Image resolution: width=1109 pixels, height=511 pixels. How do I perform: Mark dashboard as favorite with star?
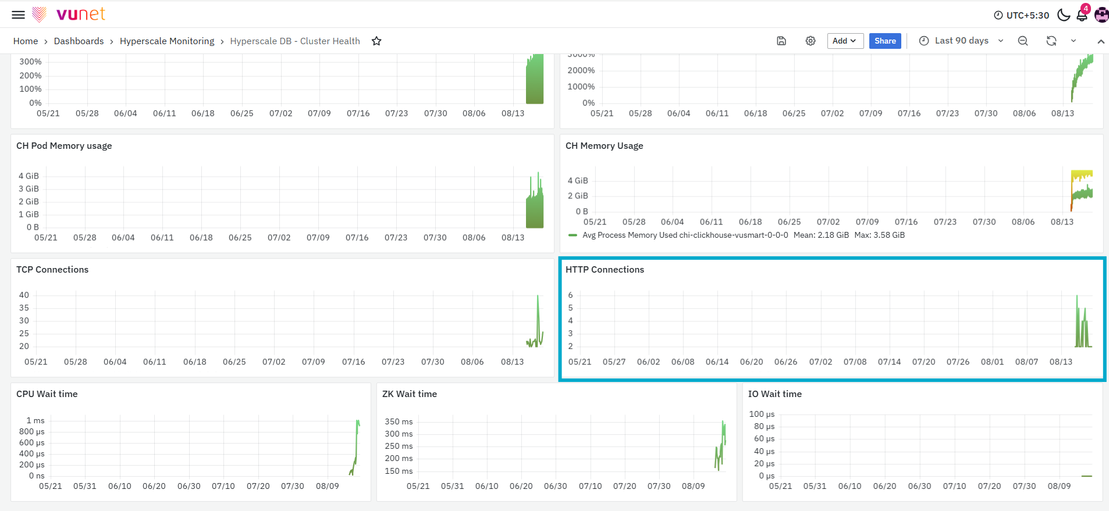(x=376, y=41)
